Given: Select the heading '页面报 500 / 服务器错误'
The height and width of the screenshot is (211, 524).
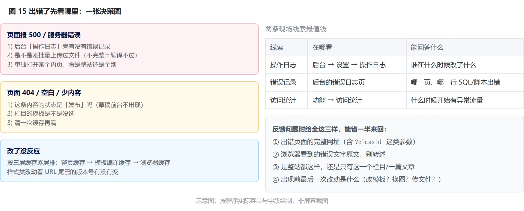Looking at the screenshot, I should tap(44, 35).
